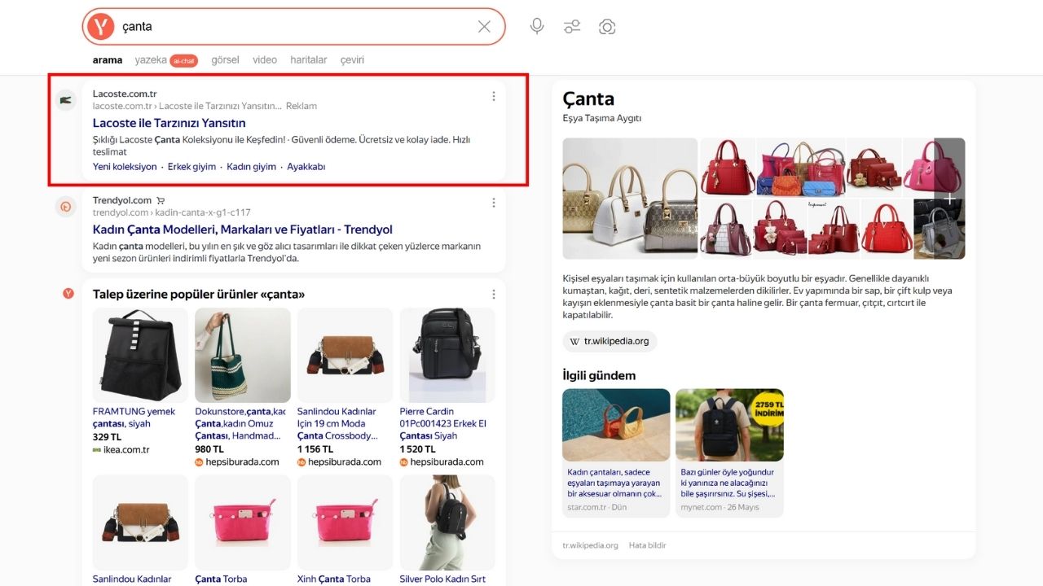Open the Pierre Cardin 01Pc001423 product title
Image resolution: width=1043 pixels, height=586 pixels.
point(444,424)
